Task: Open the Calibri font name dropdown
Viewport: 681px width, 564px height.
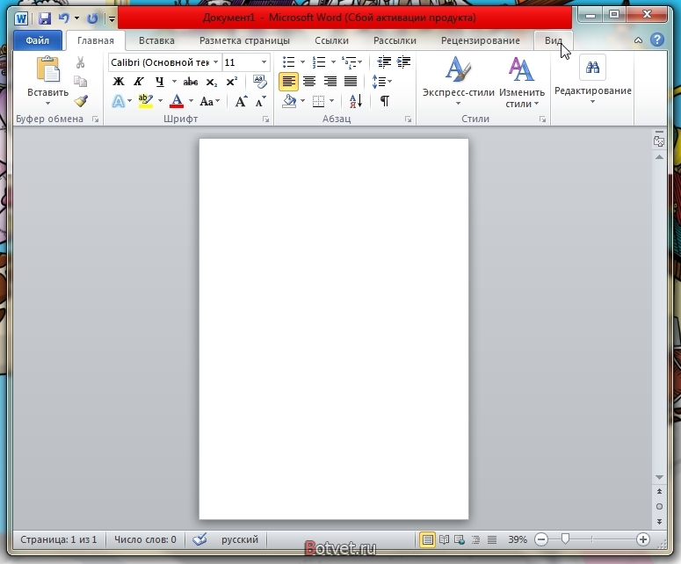Action: click(x=215, y=62)
